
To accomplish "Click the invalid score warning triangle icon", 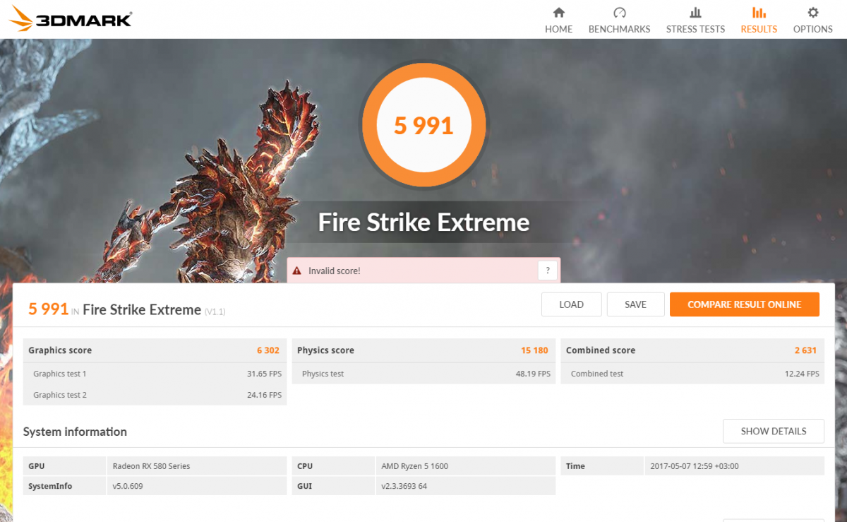I will coord(297,271).
